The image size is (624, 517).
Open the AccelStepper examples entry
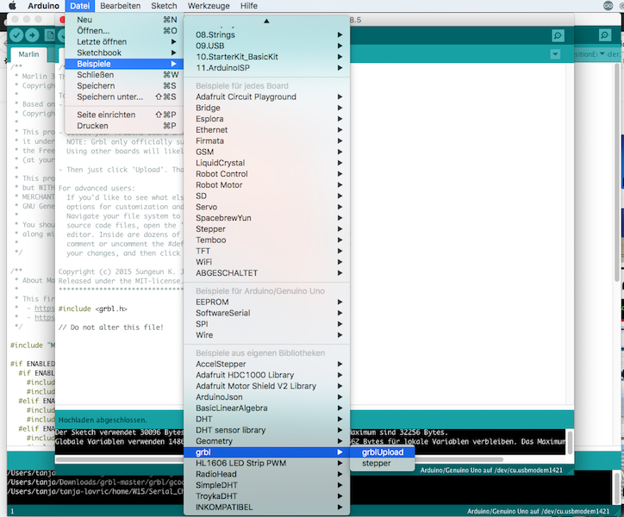(266, 364)
